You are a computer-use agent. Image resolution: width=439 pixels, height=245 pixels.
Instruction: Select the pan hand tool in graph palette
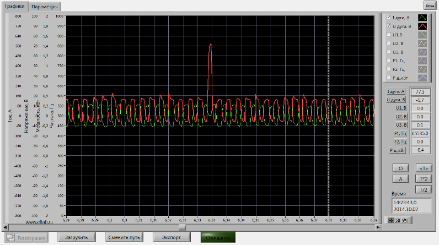click(x=404, y=220)
